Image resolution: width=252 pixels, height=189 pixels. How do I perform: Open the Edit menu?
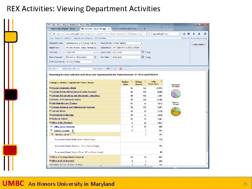point(54,25)
